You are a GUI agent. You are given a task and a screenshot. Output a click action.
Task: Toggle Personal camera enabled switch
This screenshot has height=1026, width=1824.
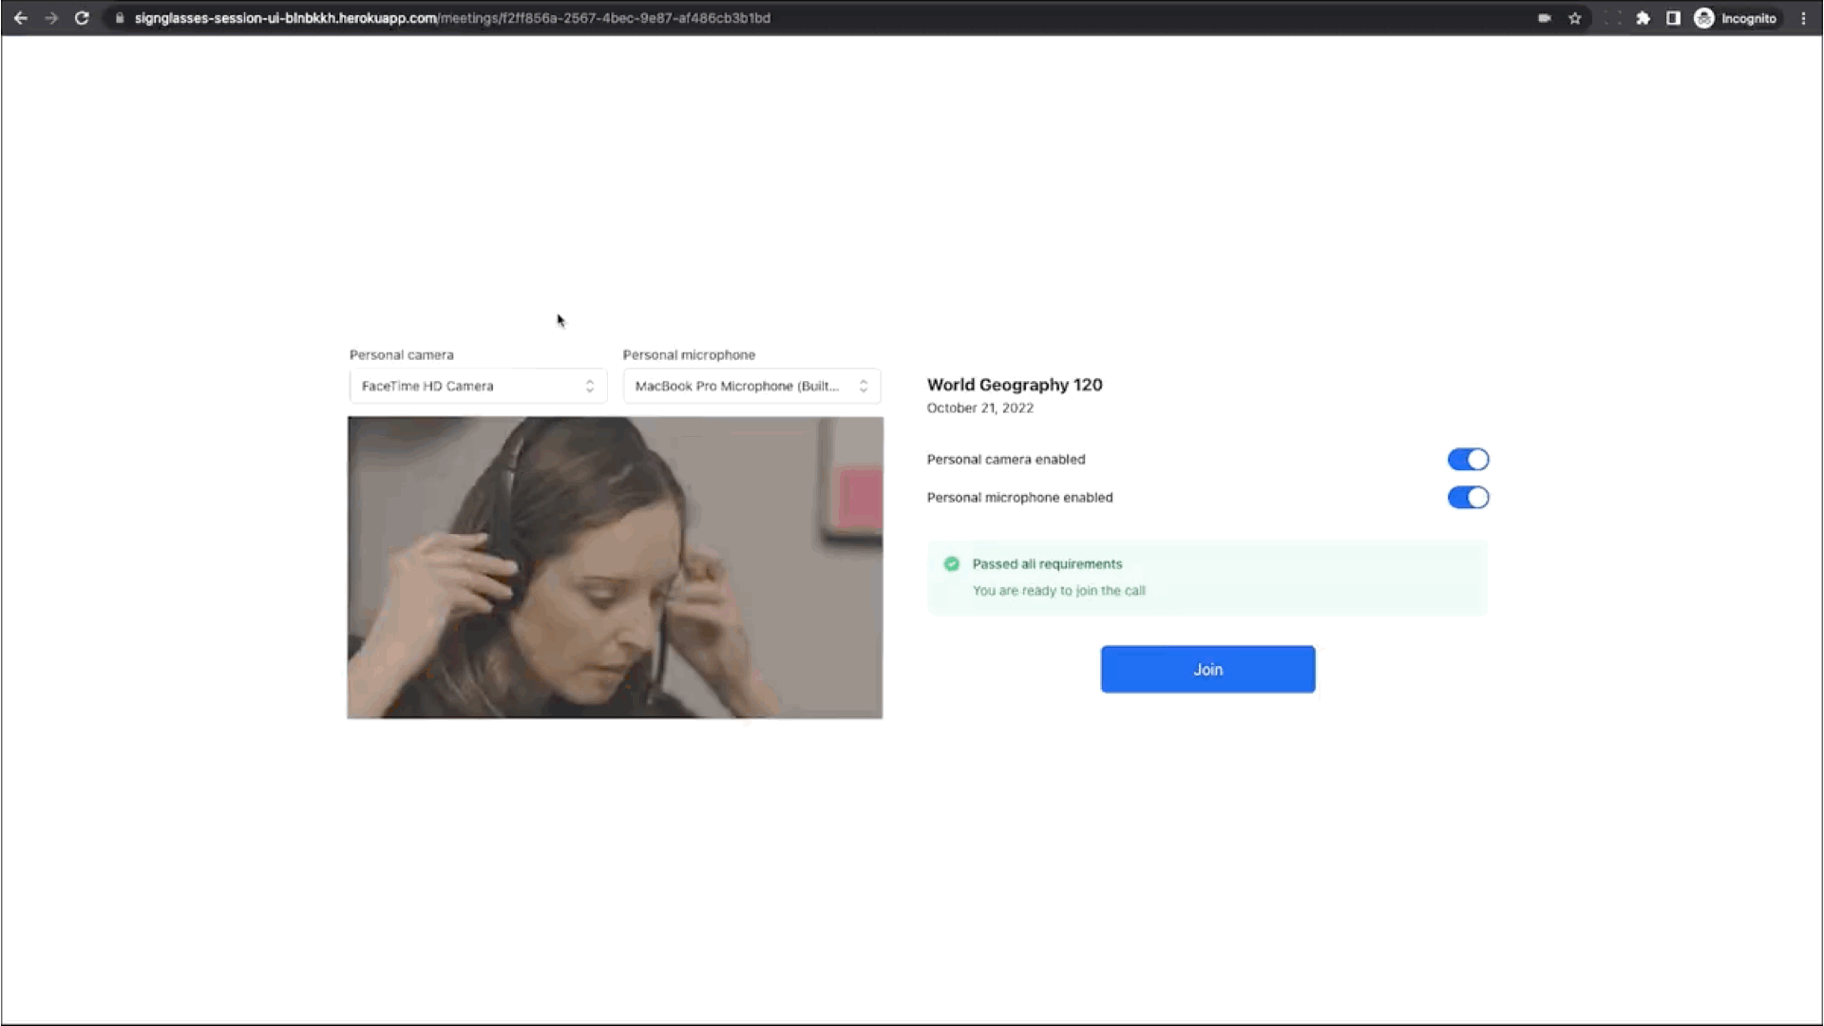click(x=1468, y=460)
